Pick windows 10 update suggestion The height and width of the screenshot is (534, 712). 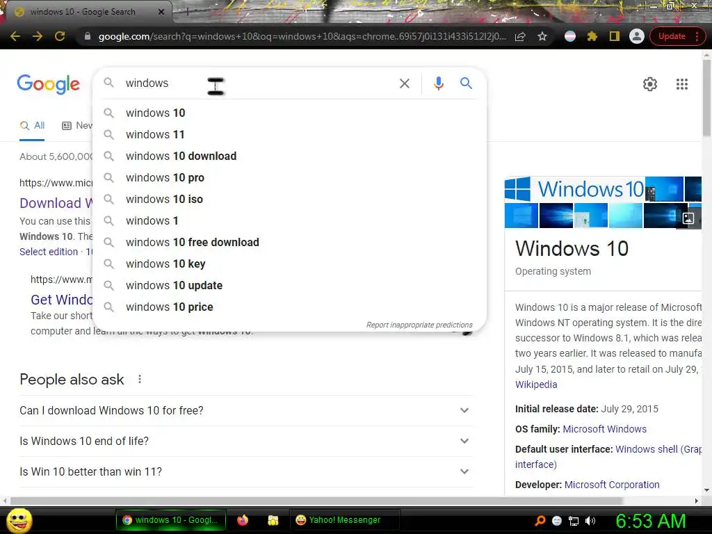coord(289,286)
